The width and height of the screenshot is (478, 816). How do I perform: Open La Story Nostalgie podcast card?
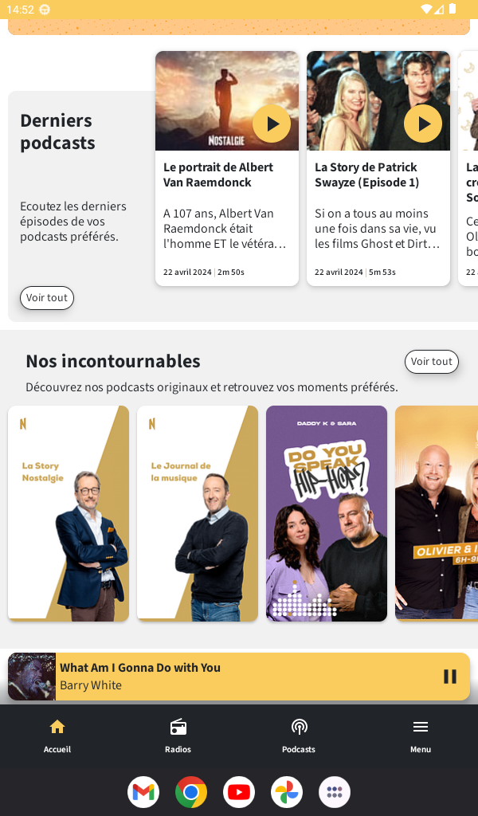point(69,514)
